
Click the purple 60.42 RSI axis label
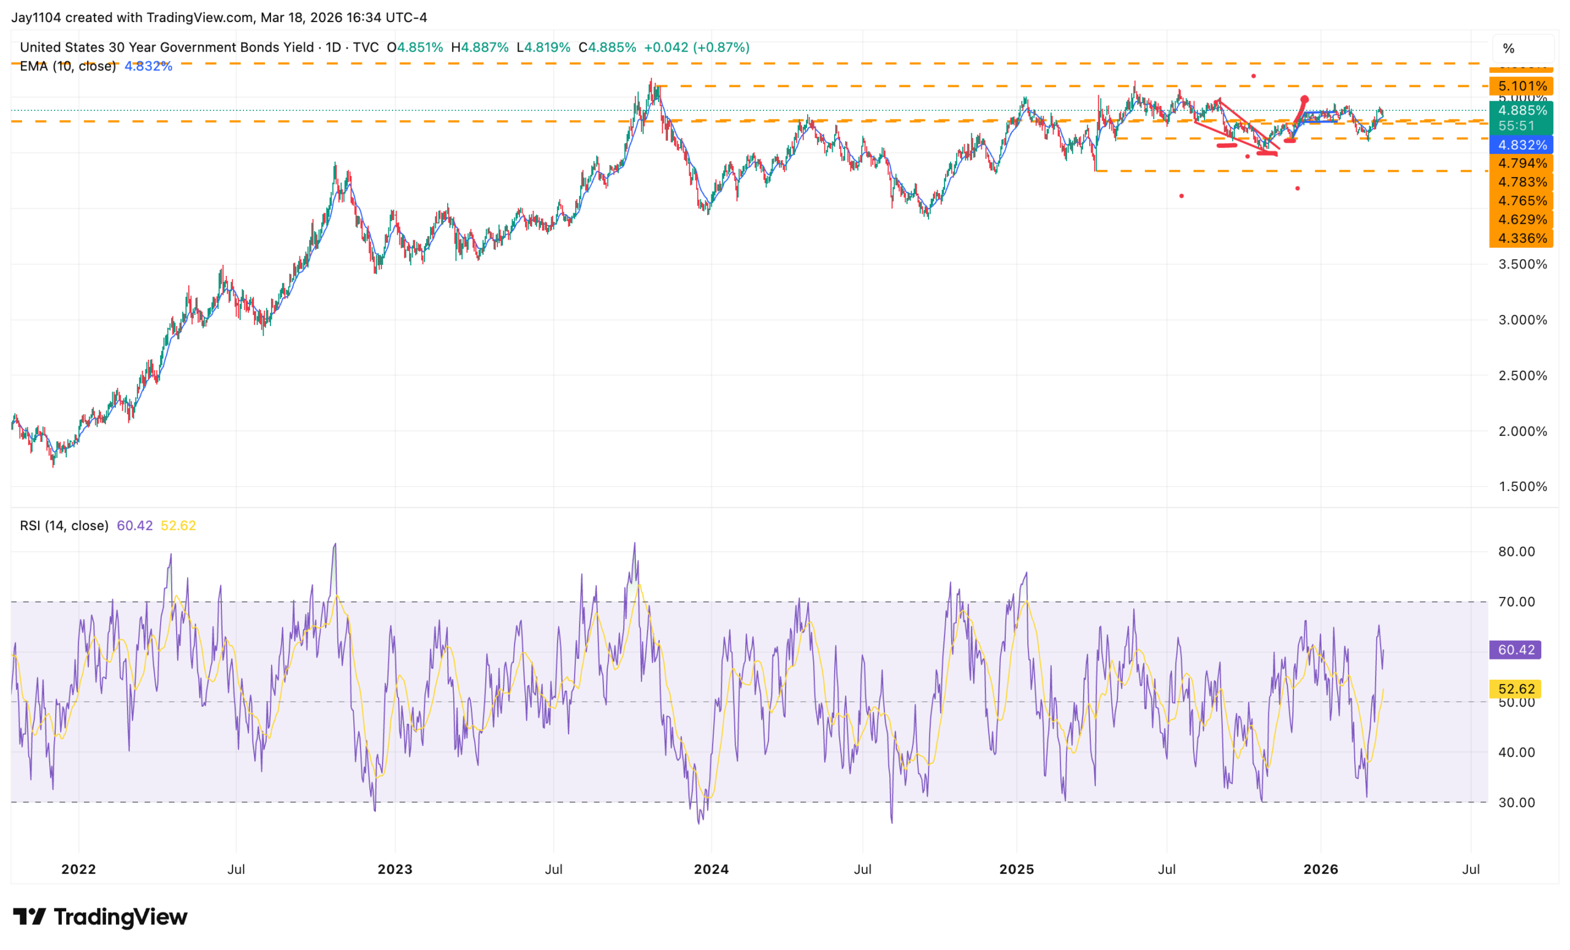tap(1515, 650)
